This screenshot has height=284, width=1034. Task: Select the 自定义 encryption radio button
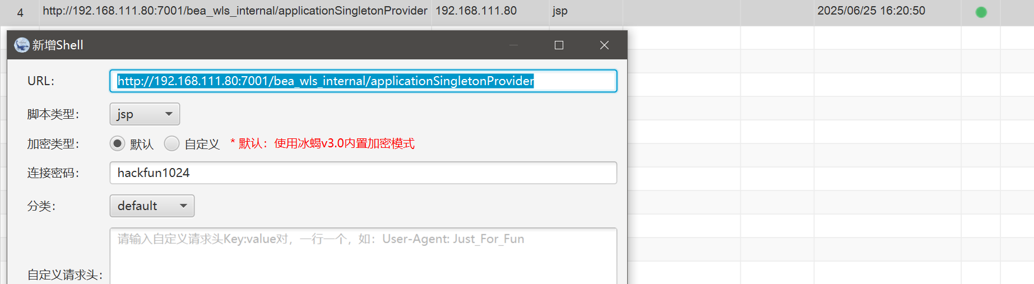click(171, 143)
